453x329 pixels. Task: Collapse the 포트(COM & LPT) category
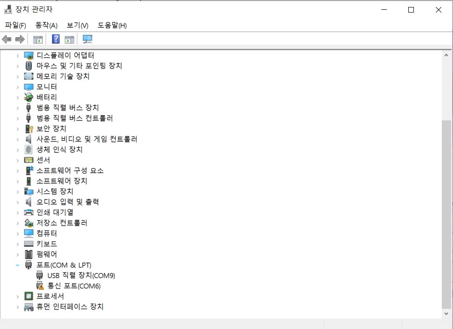click(18, 265)
